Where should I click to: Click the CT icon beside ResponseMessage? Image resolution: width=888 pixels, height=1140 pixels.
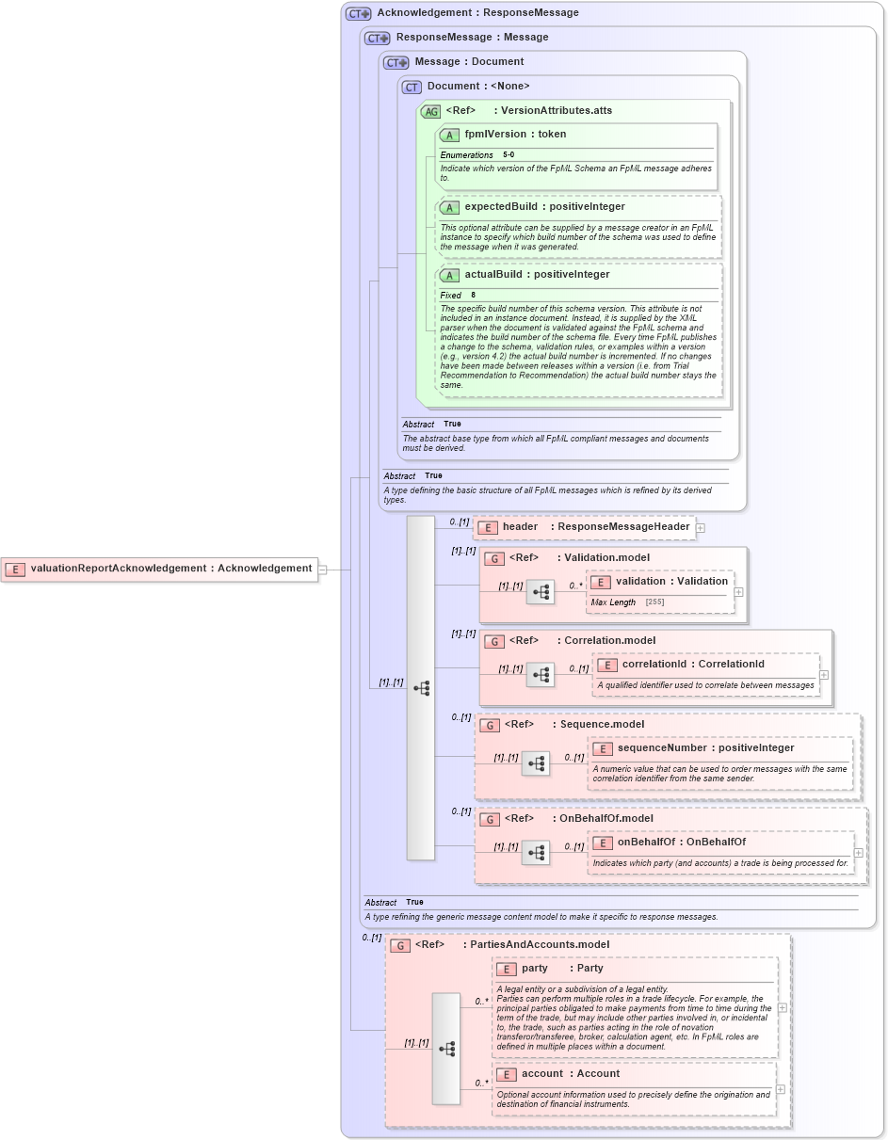coord(378,38)
